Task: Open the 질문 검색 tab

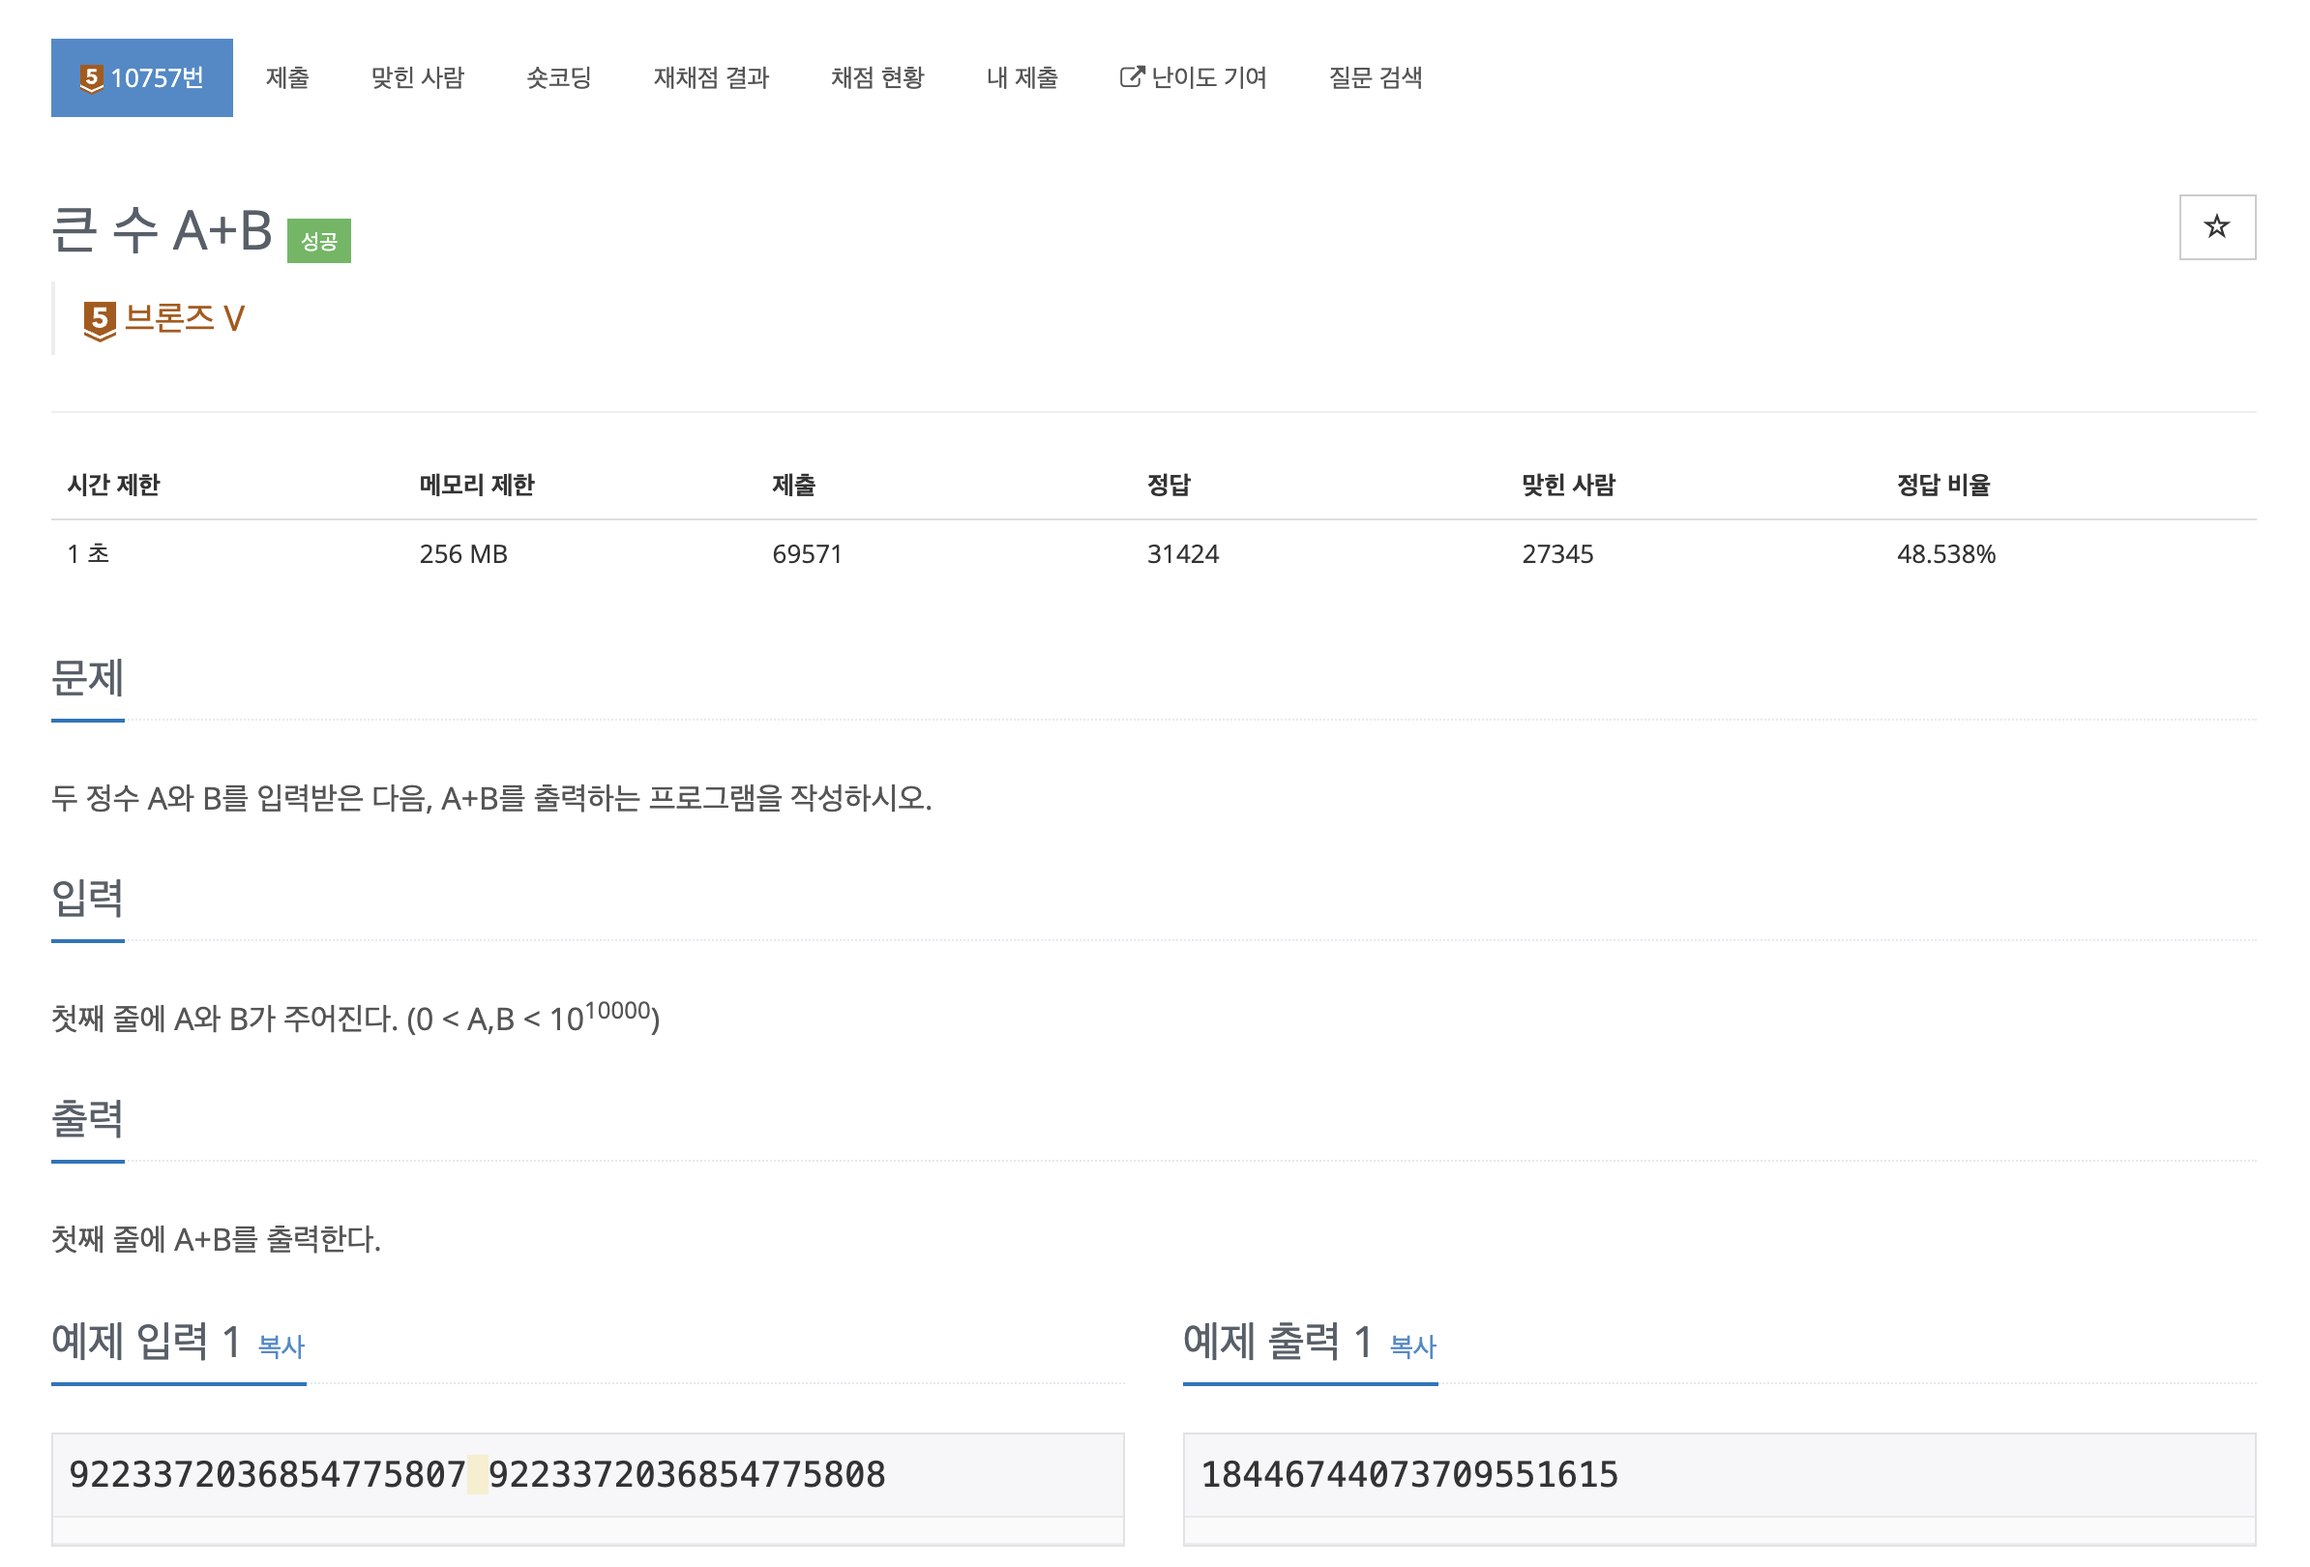Action: click(x=1376, y=78)
